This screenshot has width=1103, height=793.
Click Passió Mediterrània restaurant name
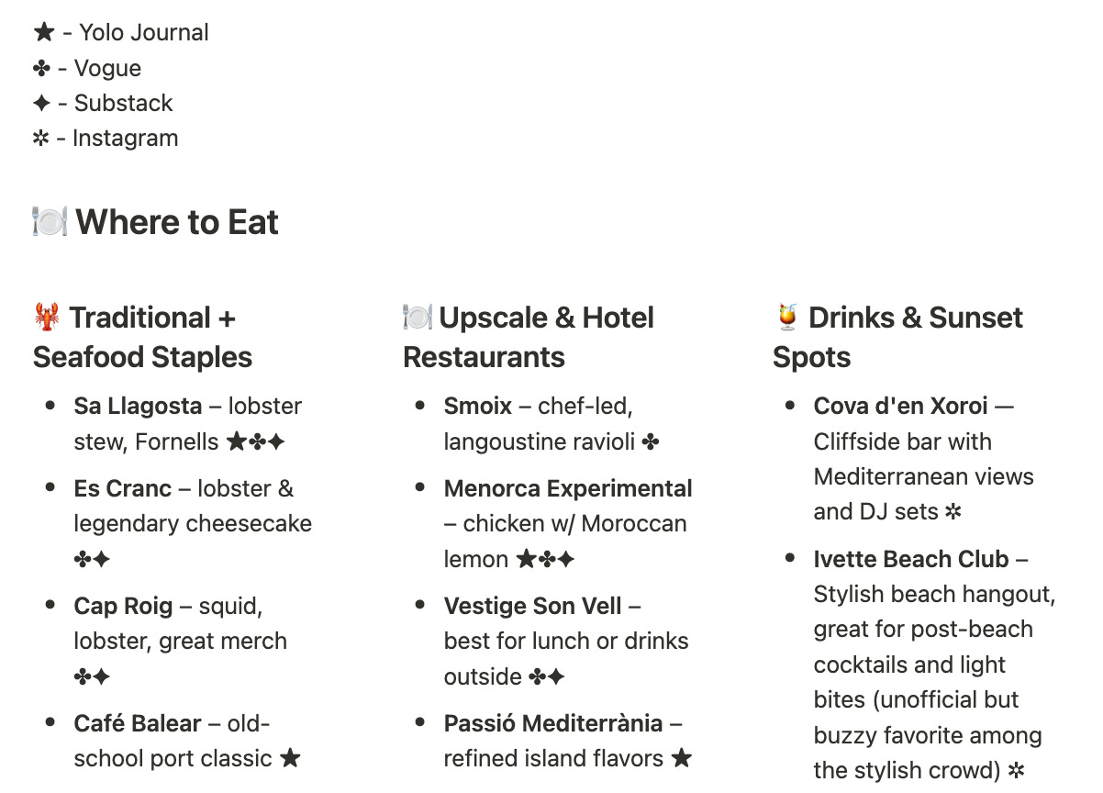tap(553, 723)
